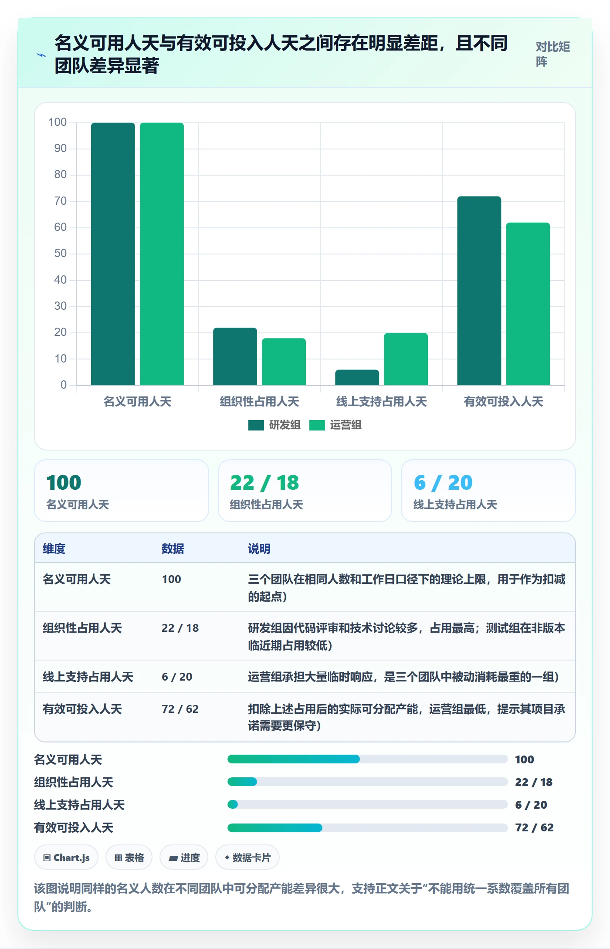
Task: Click the chart x-axis label 名义可用人天
Action: tap(137, 401)
